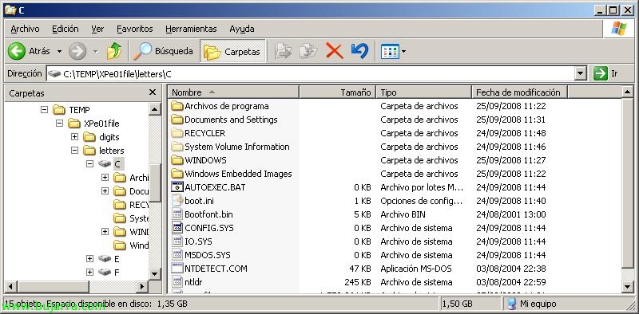Open the Favoritos menu
Viewport: 639px width, 314px height.
pyautogui.click(x=134, y=29)
